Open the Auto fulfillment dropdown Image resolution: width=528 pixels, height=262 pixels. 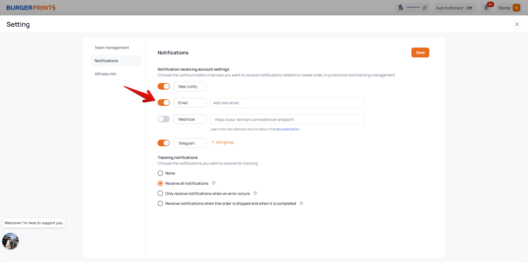click(454, 8)
